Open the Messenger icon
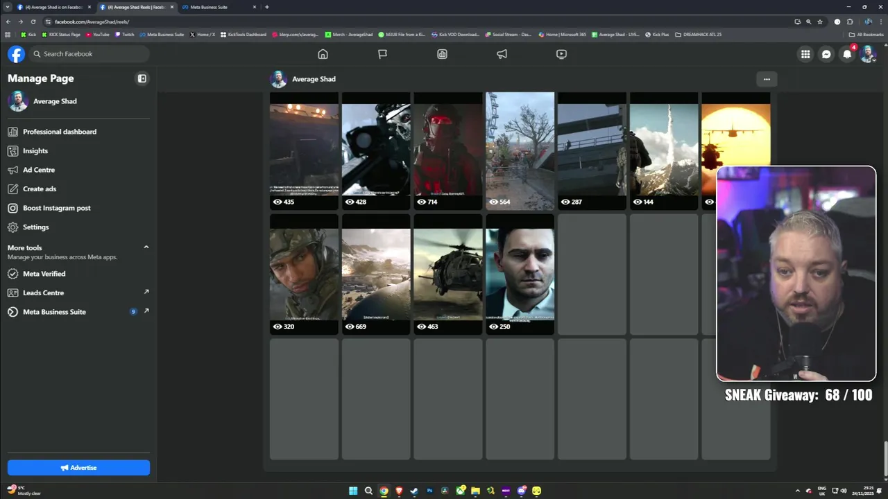 pos(826,54)
